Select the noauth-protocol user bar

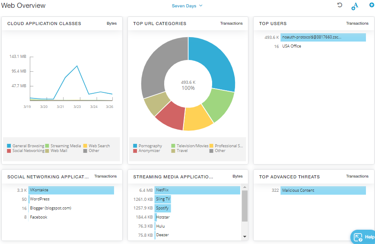(x=311, y=38)
